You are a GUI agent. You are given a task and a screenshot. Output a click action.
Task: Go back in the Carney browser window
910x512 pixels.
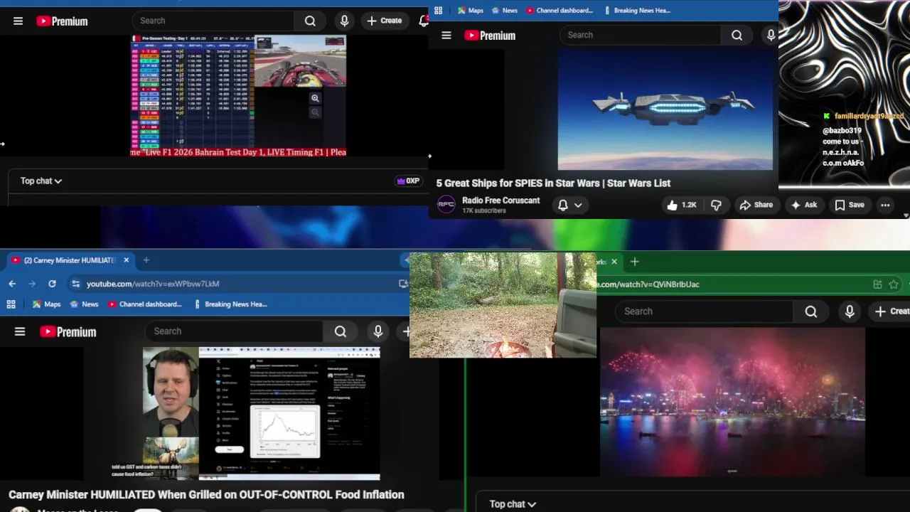pos(12,284)
